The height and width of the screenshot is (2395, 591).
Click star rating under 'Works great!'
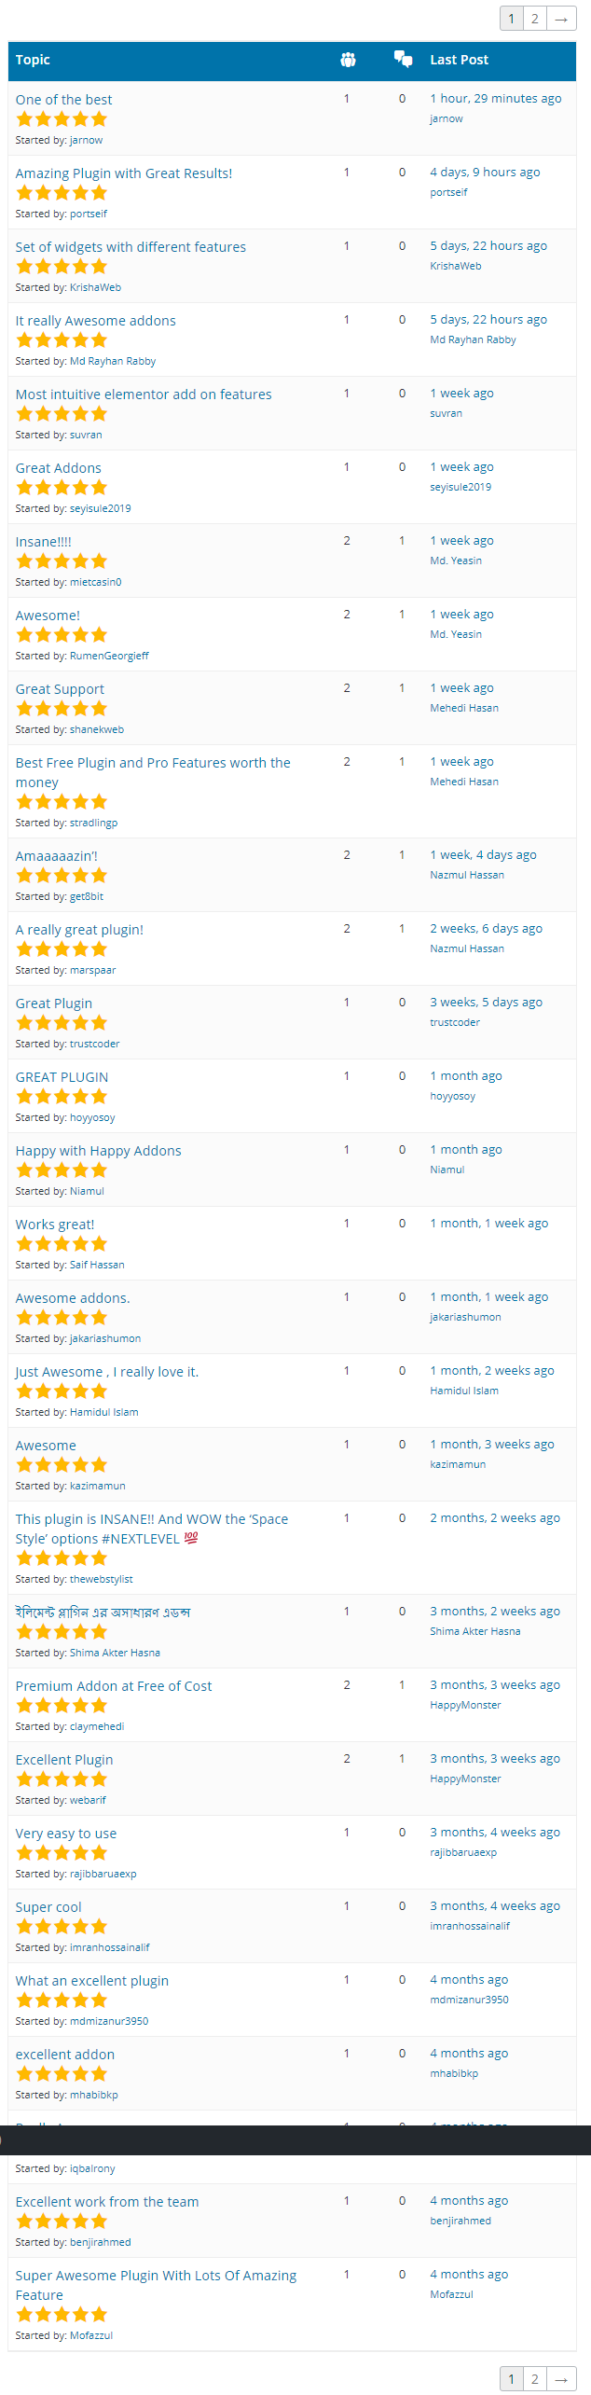(62, 1244)
